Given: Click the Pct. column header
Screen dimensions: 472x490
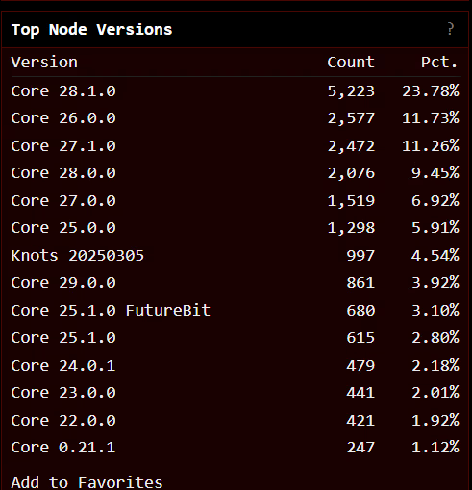Looking at the screenshot, I should tap(439, 62).
